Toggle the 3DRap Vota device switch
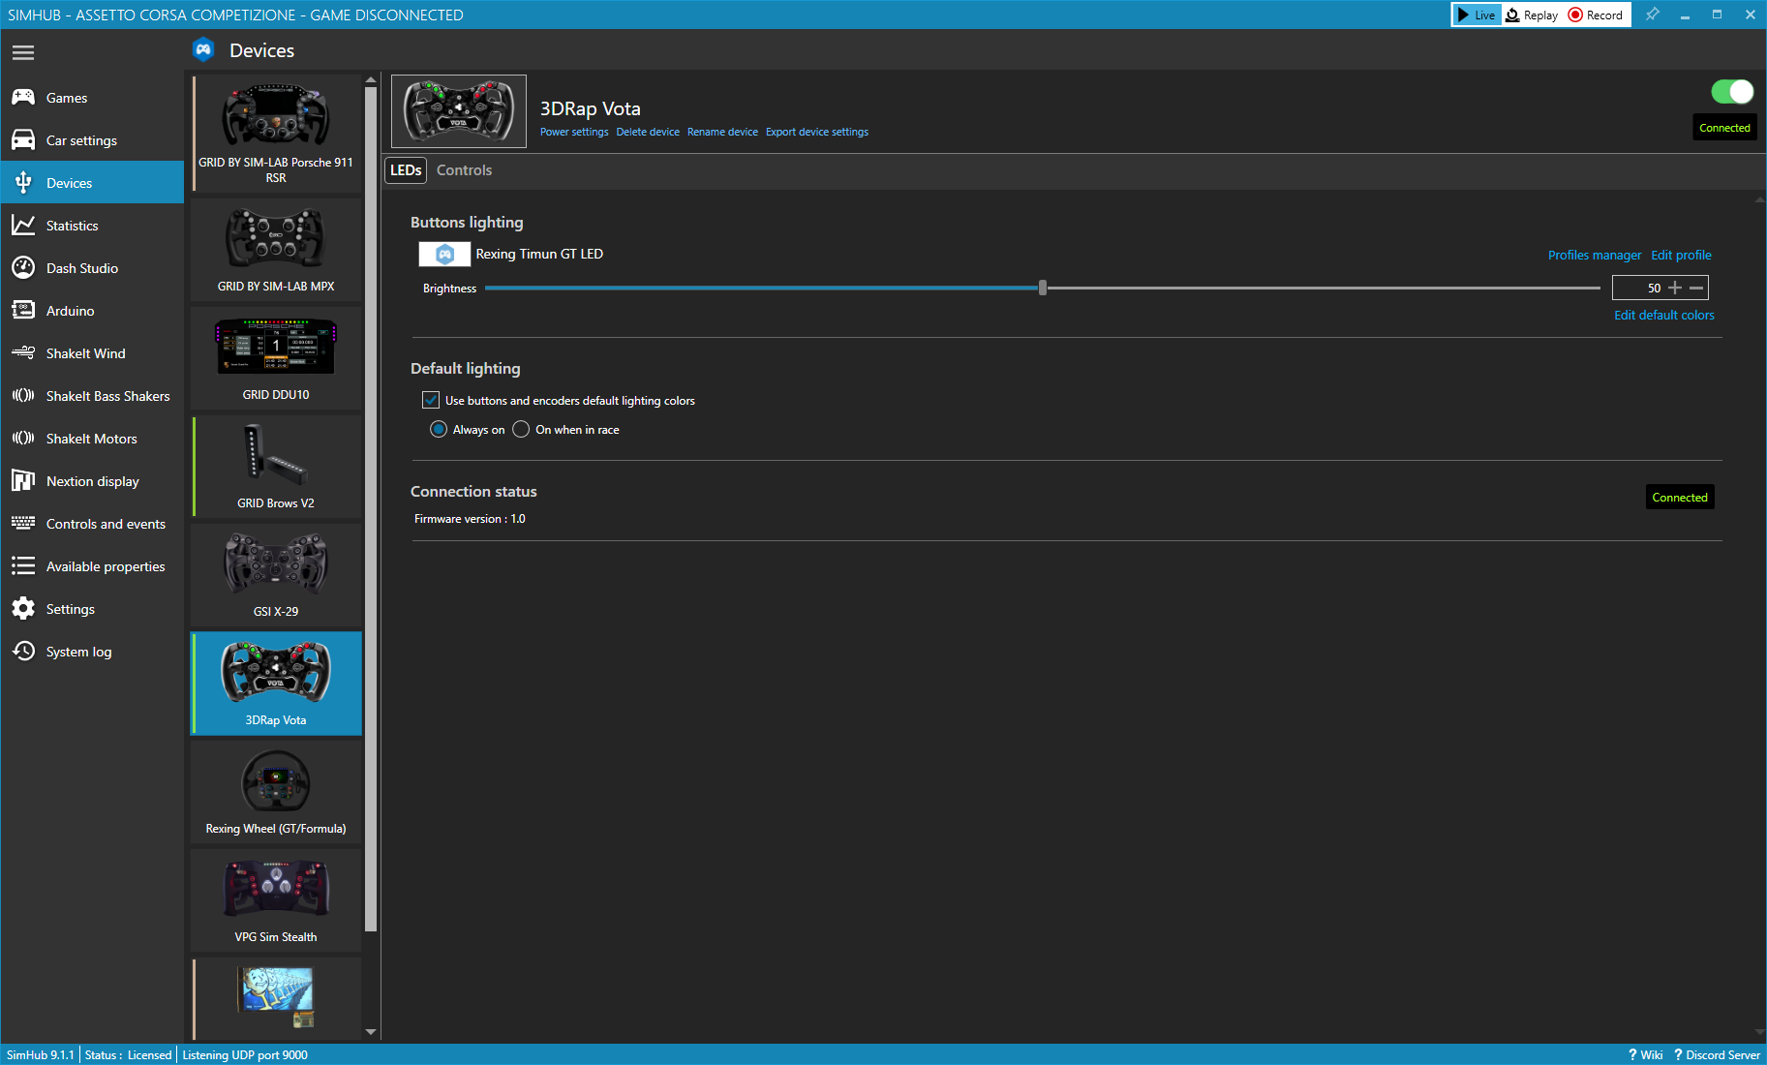Viewport: 1767px width, 1065px height. (x=1731, y=92)
